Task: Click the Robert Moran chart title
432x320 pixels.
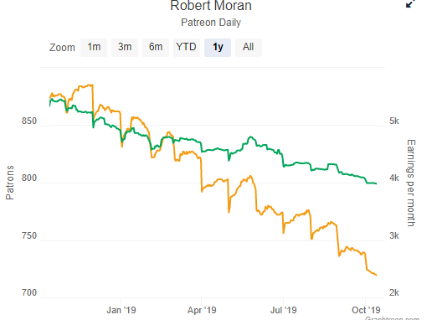Action: (211, 6)
